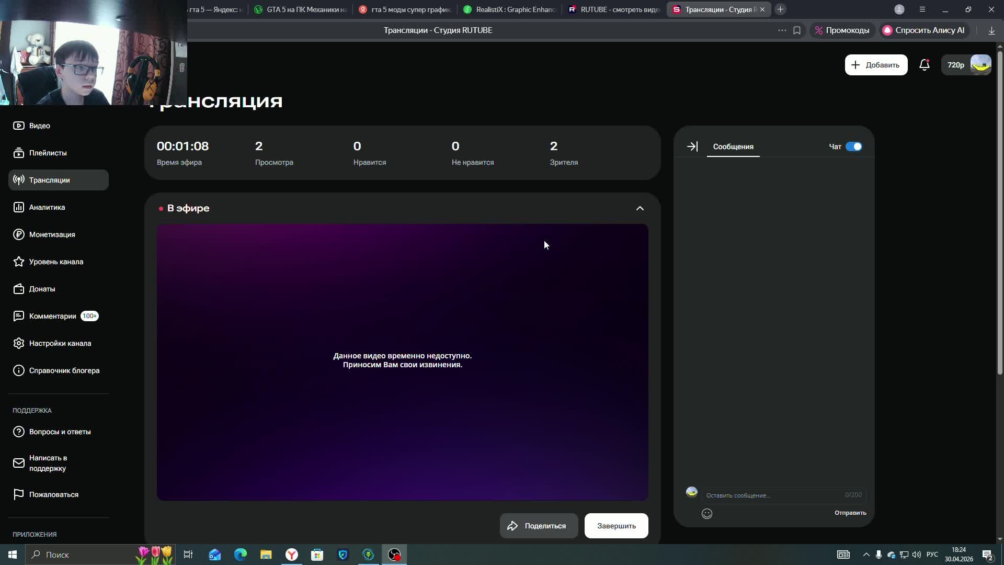Click the Поделиться button
This screenshot has width=1004, height=565.
coord(539,526)
